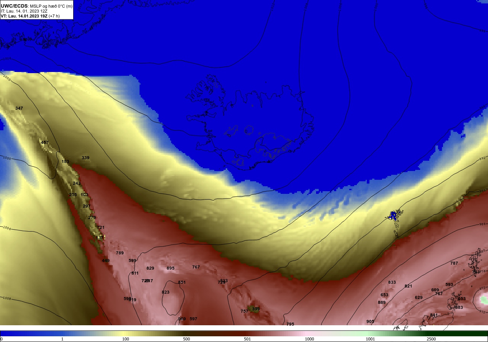Click the 976 isobar label
The image size is (488, 342).
click(x=483, y=271)
